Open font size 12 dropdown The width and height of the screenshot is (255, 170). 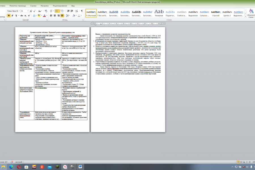(x=28, y=11)
